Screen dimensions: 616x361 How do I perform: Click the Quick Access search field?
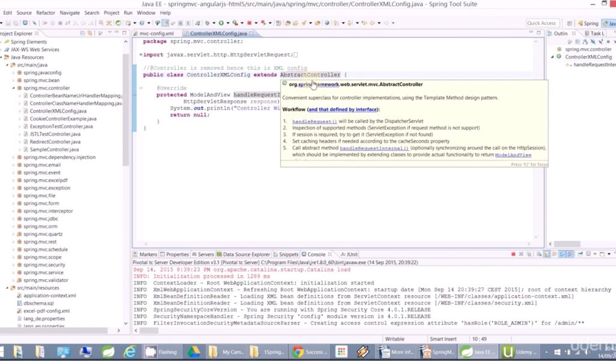pyautogui.click(x=541, y=23)
